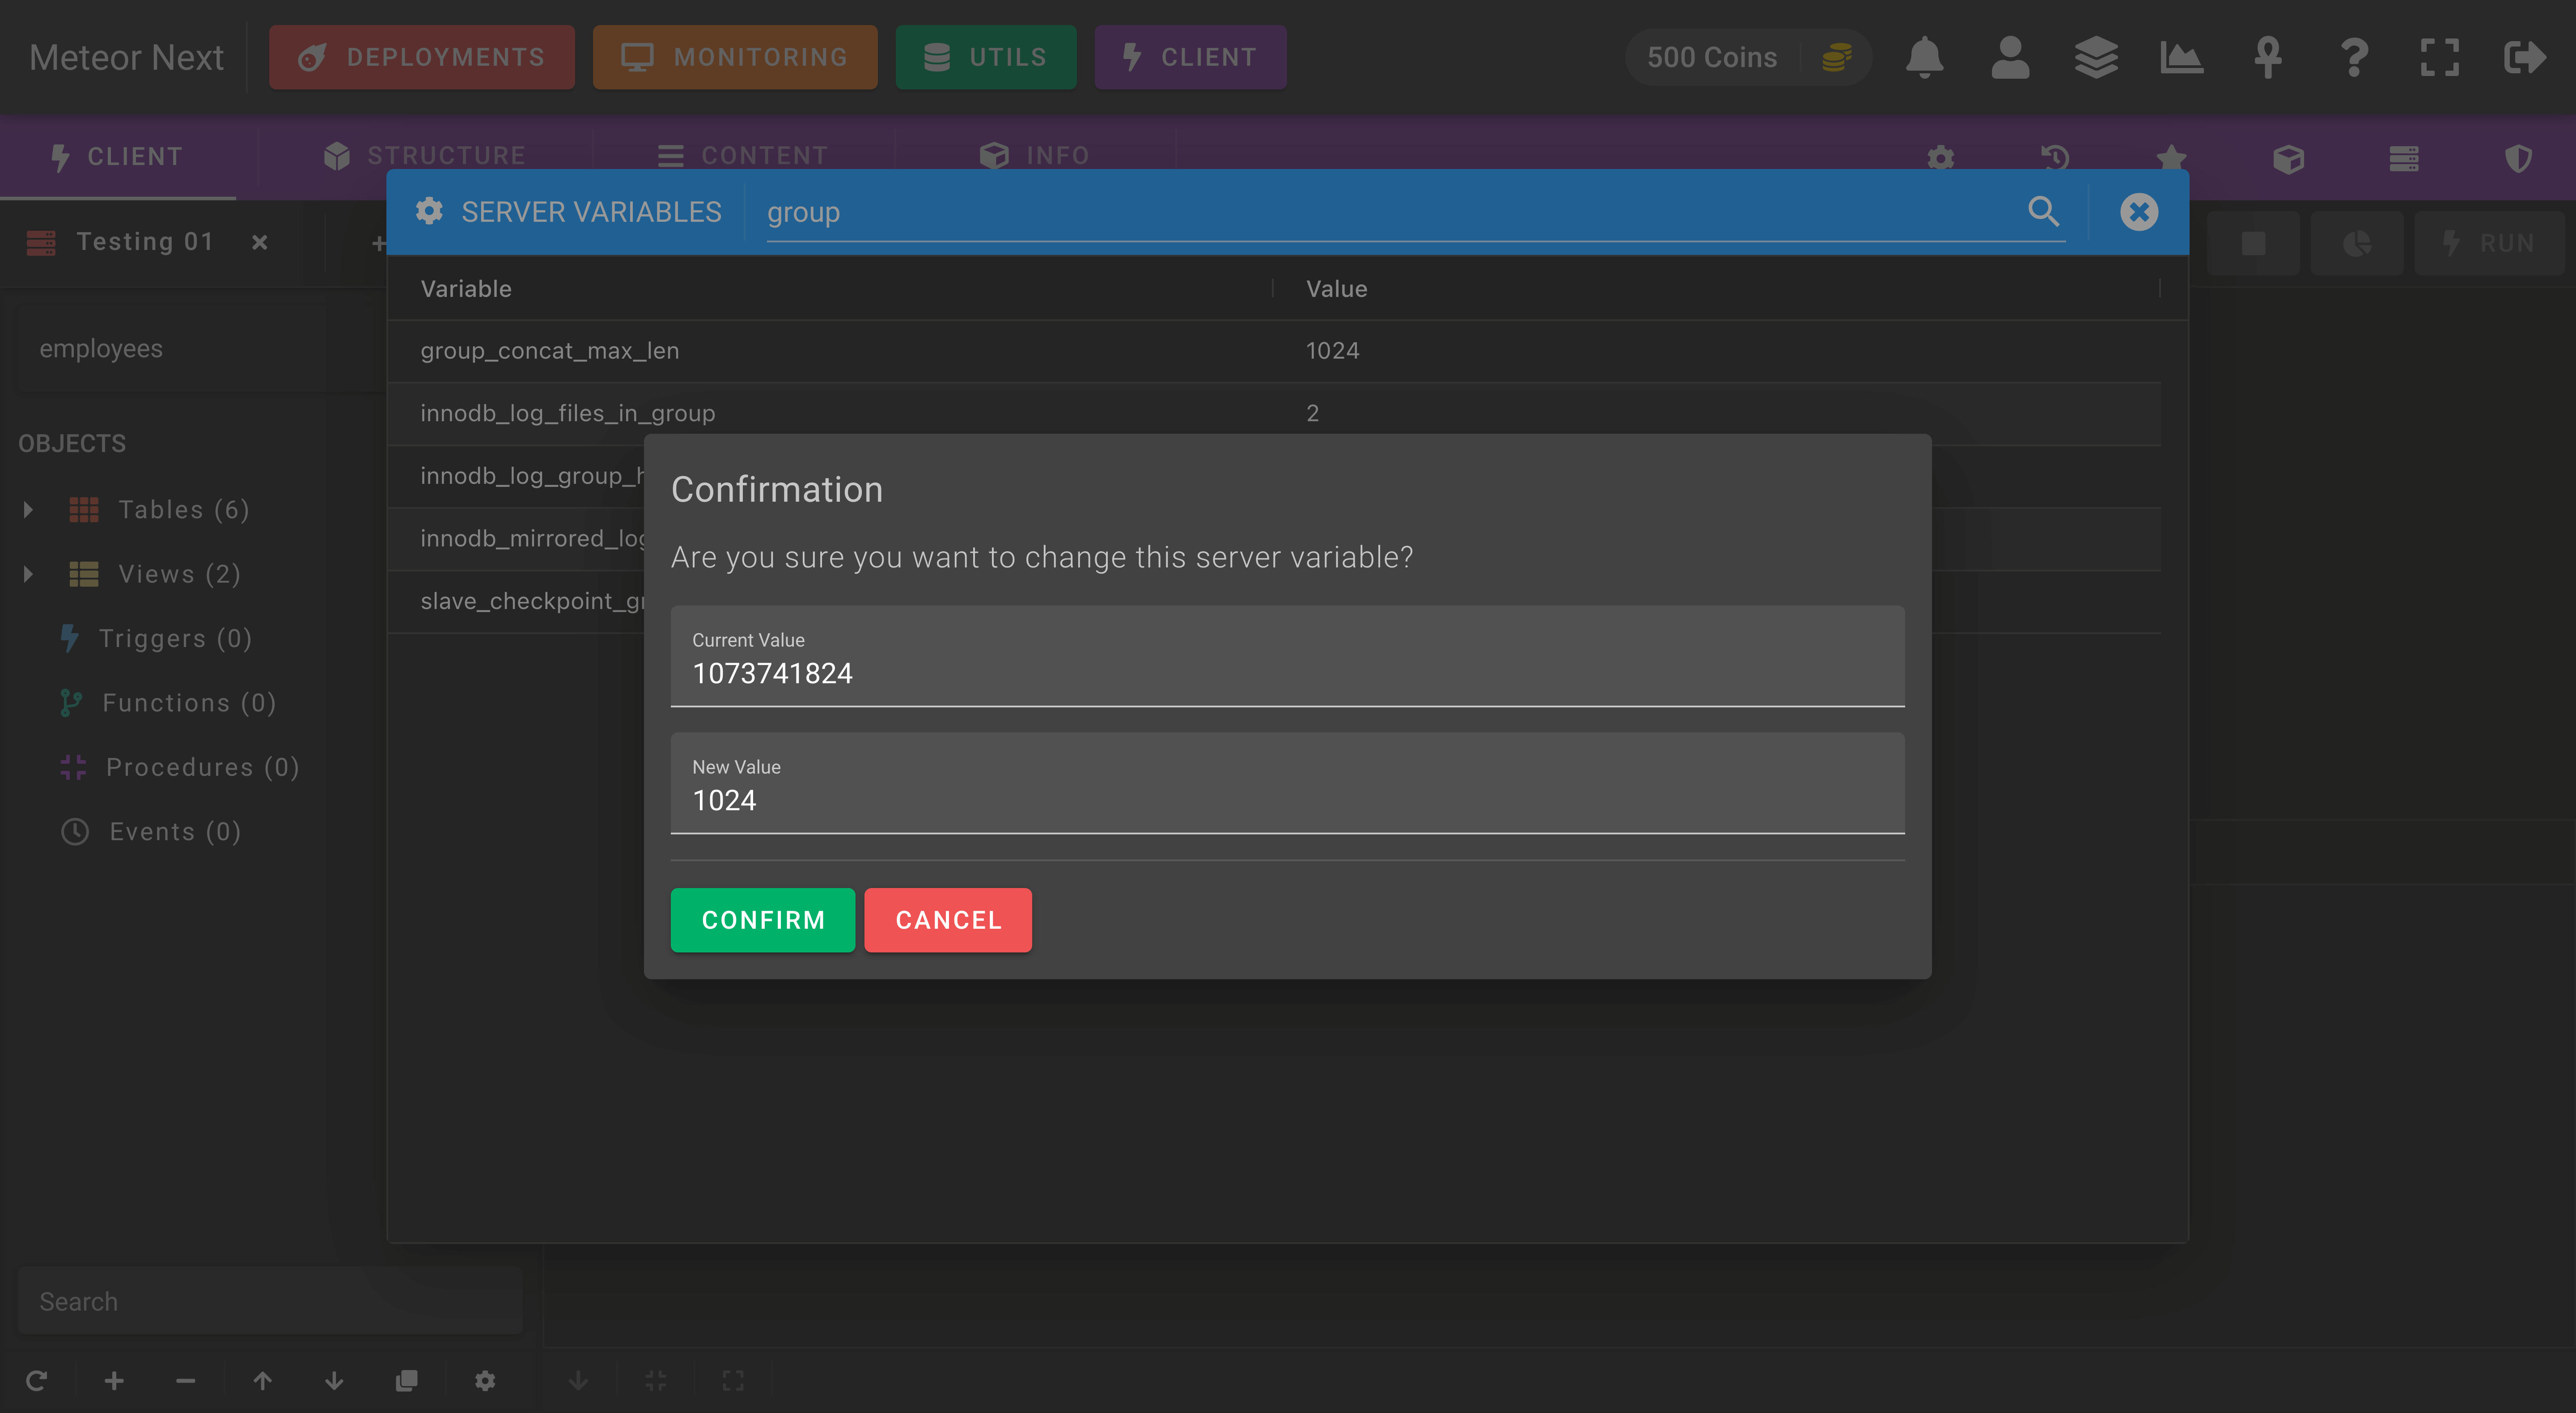Switch to the Structure tab

coord(425,156)
